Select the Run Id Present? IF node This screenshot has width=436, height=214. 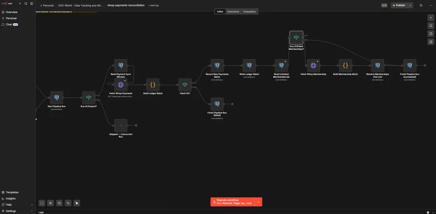(88, 98)
